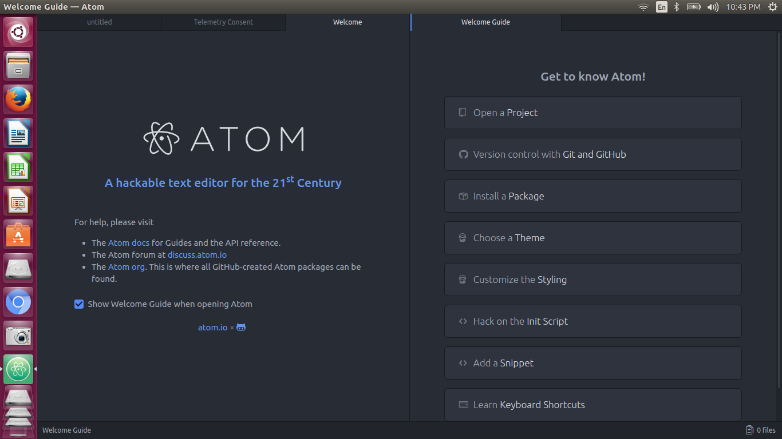Launch LibreOffice Calc from the launcher

[x=18, y=167]
